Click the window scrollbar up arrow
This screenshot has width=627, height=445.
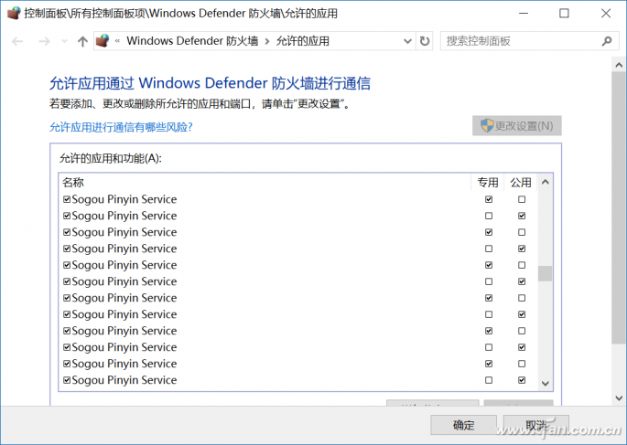(x=619, y=65)
